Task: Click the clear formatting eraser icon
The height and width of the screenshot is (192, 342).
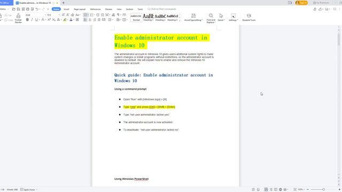Action: pyautogui.click(x=73, y=15)
